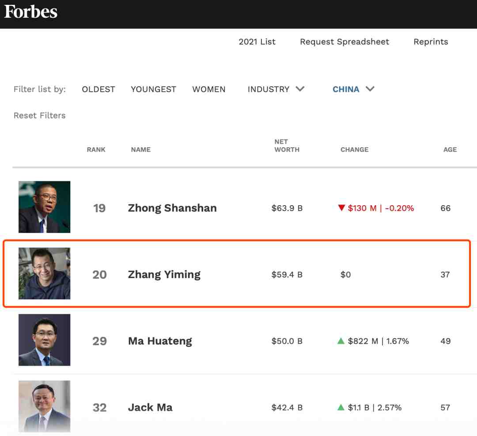Sort by CHANGE column header
The image size is (477, 436).
coord(354,149)
